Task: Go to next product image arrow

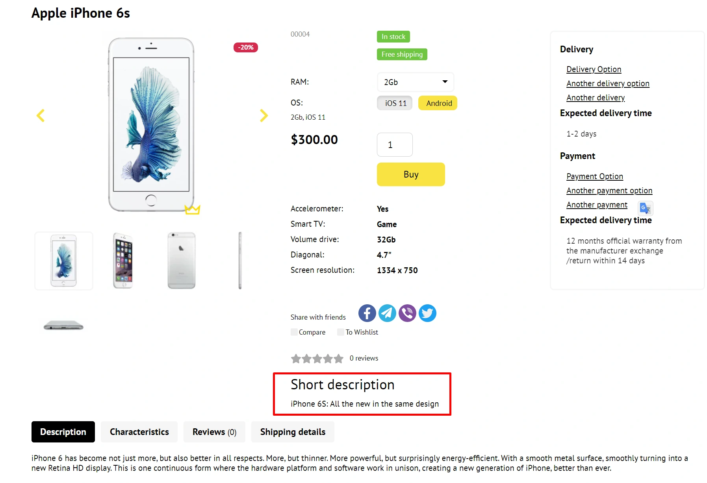Action: (x=264, y=115)
